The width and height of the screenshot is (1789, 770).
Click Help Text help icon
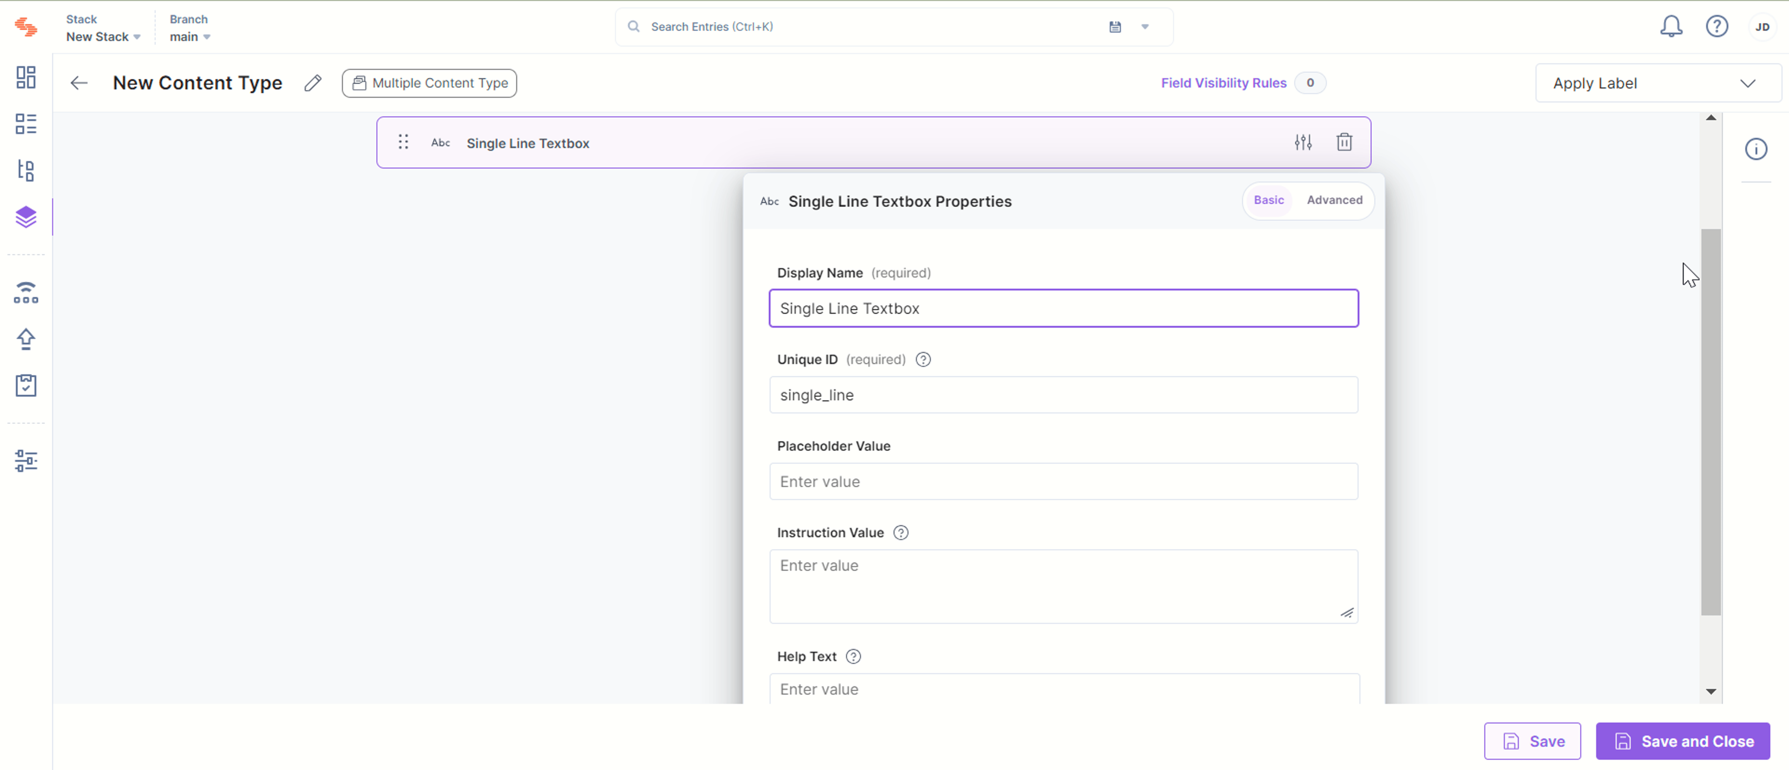(x=854, y=656)
